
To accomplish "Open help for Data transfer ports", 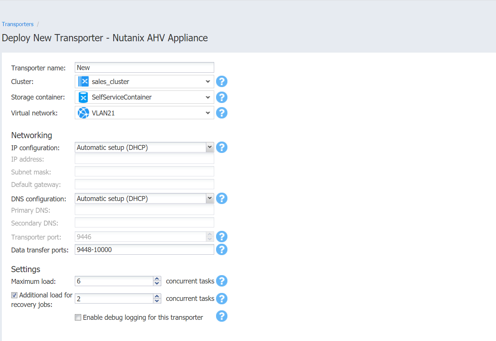I will click(222, 249).
